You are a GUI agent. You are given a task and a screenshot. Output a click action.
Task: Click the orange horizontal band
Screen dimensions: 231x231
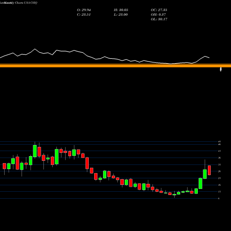pyautogui.click(x=115, y=66)
